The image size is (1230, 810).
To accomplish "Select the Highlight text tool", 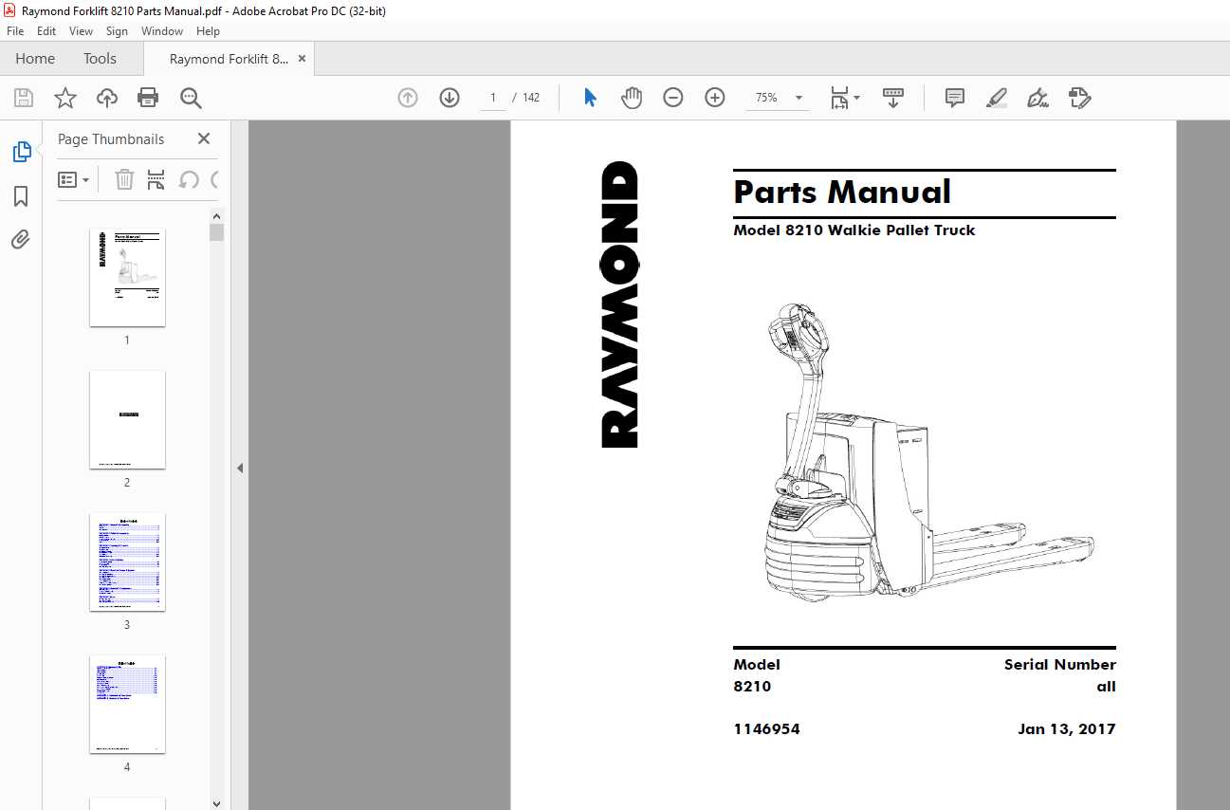I will tap(997, 98).
